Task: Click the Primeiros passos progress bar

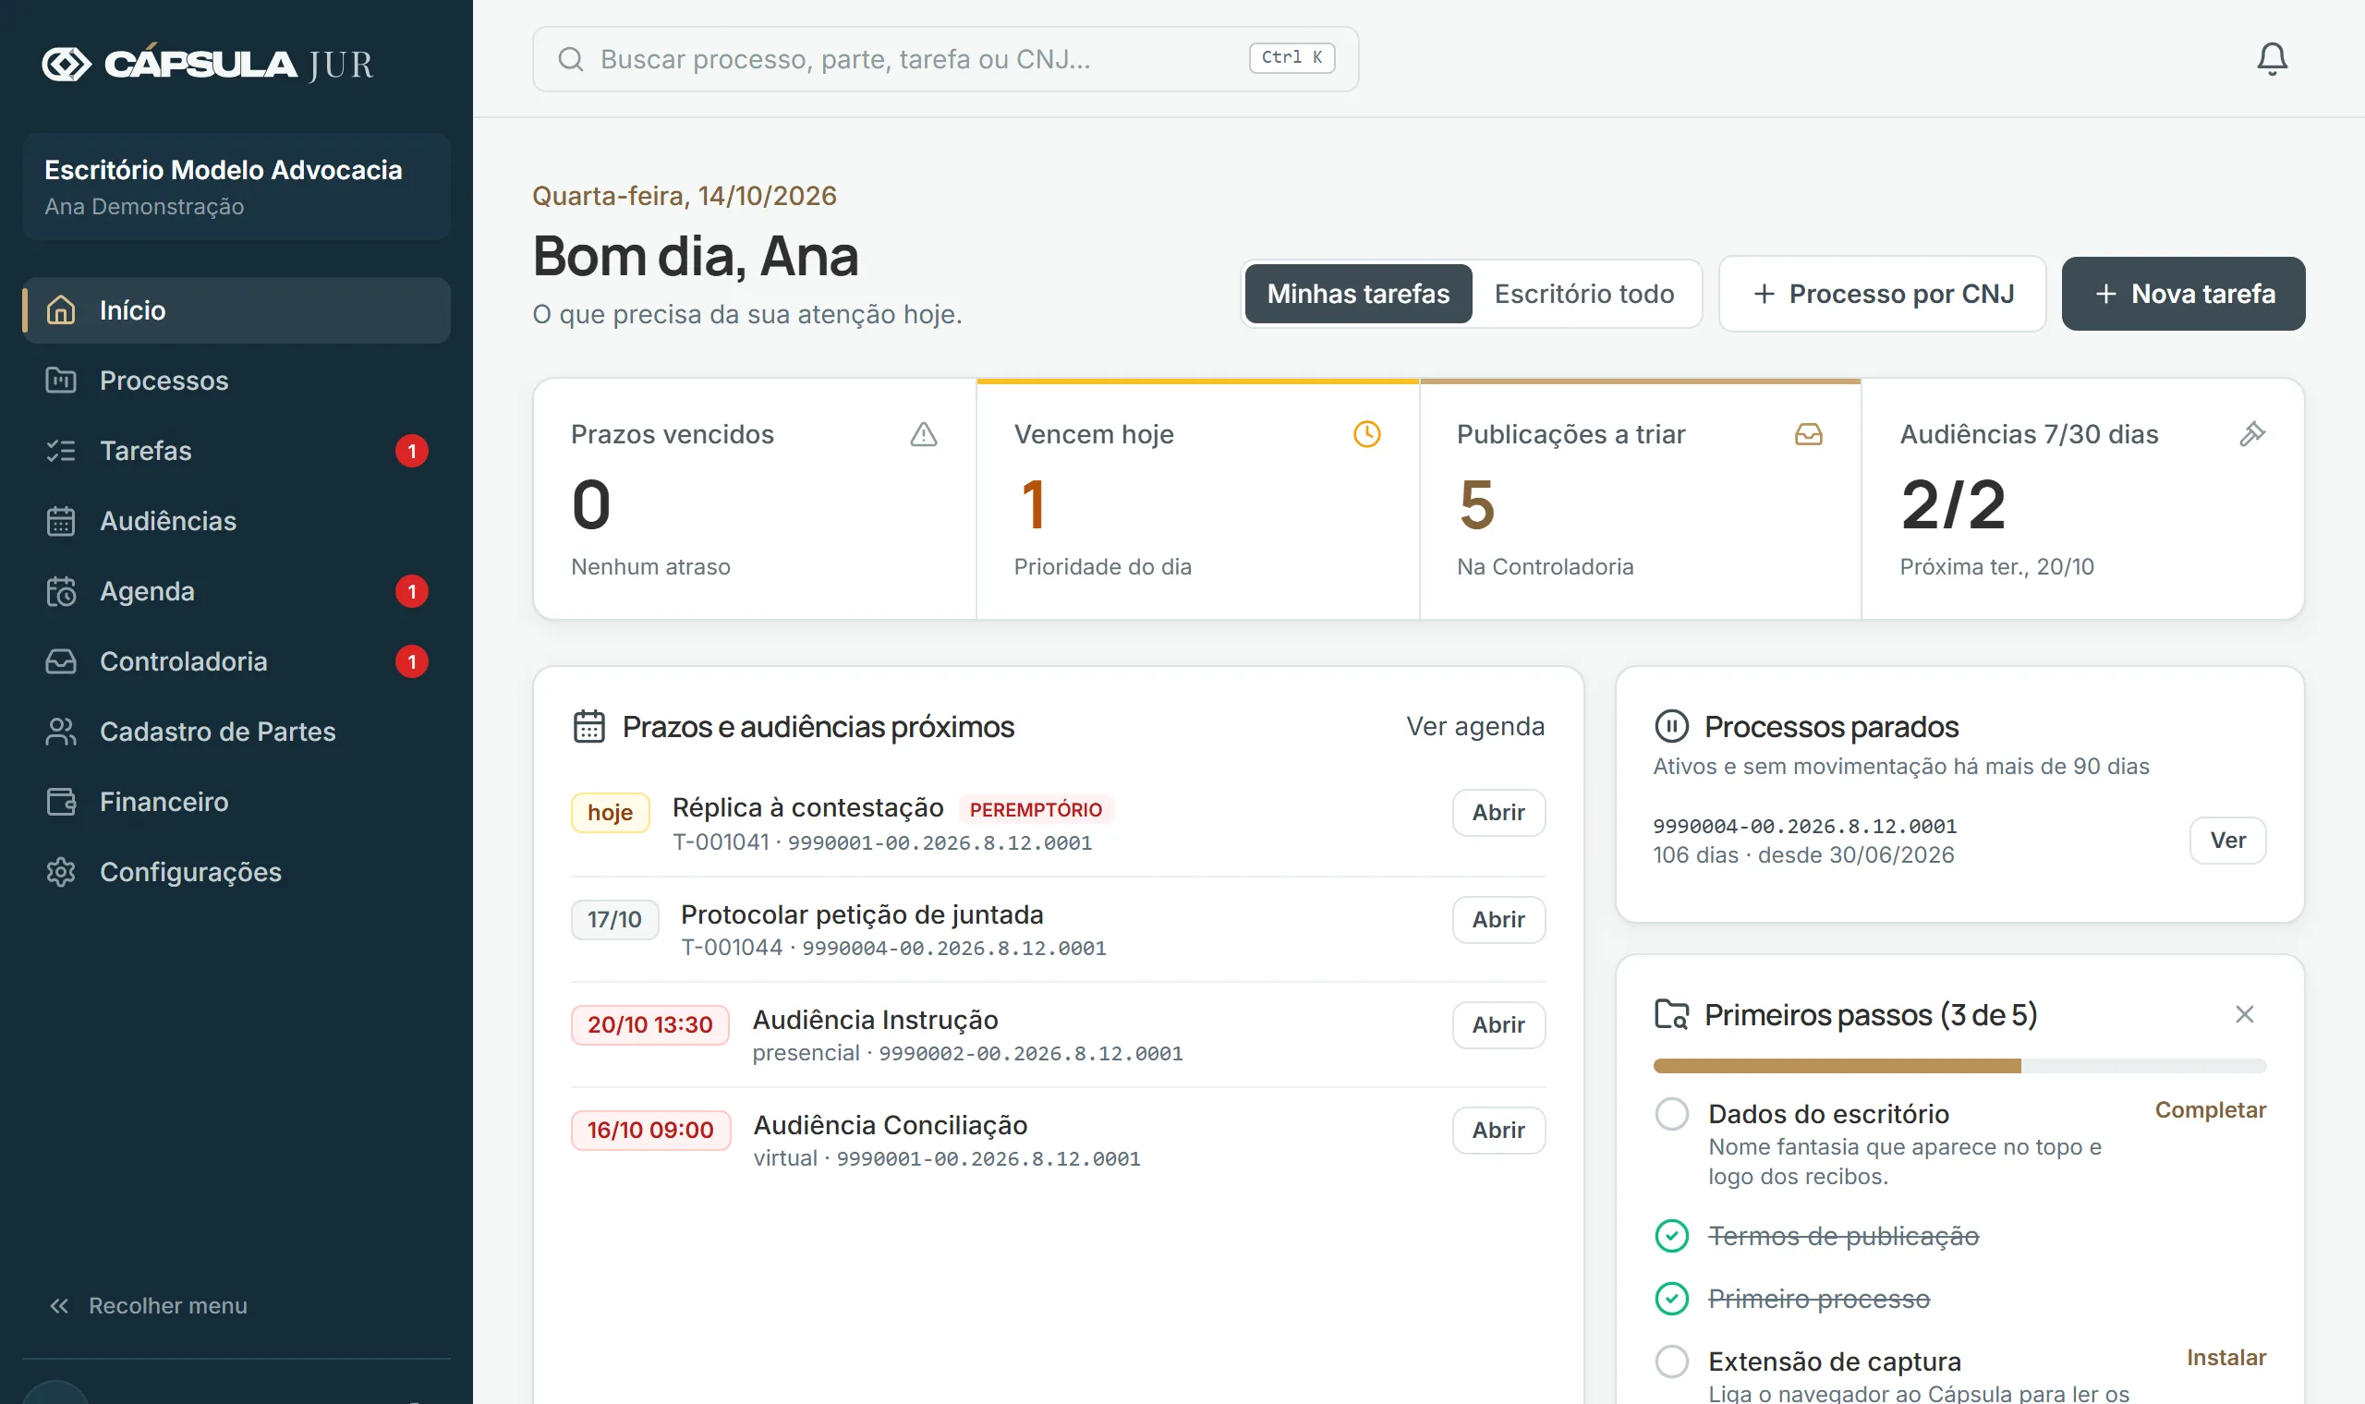Action: coord(1959,1066)
